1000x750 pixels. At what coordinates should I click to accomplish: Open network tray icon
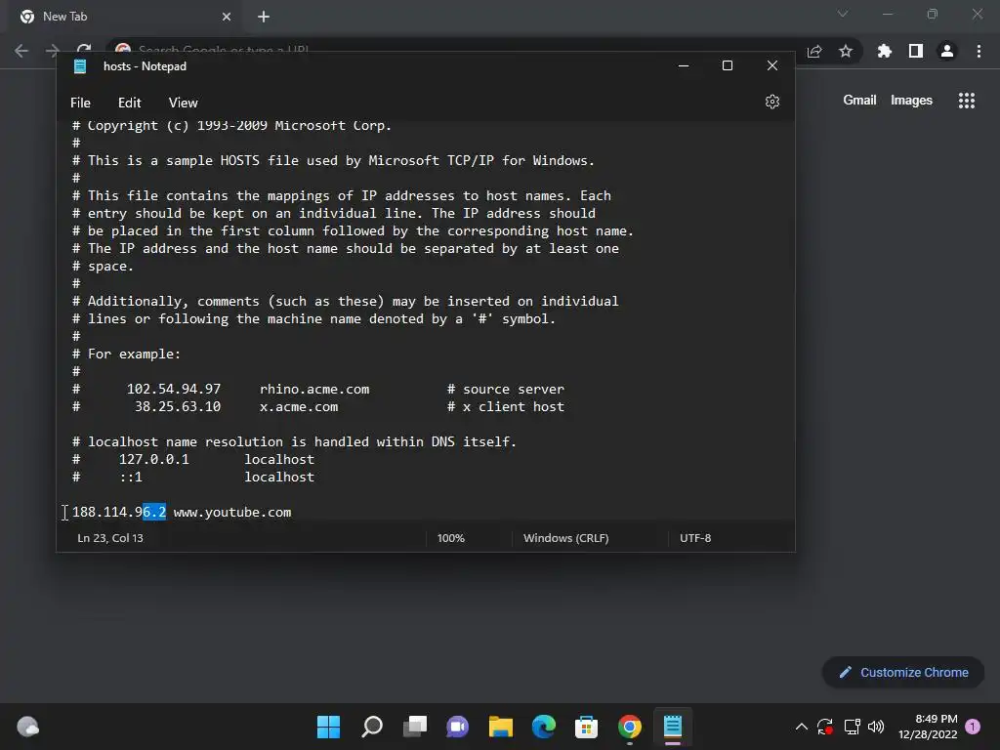pyautogui.click(x=852, y=727)
